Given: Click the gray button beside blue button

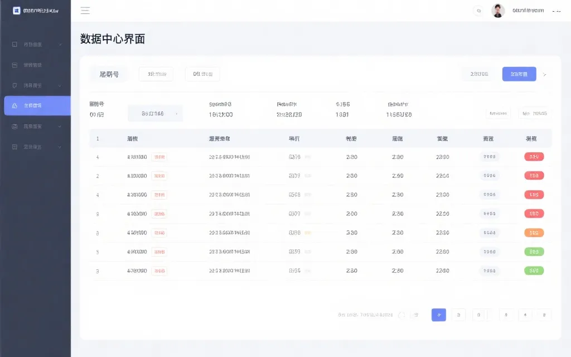Looking at the screenshot, I should tap(479, 74).
